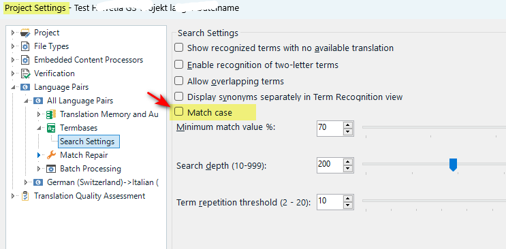Select the Embedded Content Processors label

(89, 60)
